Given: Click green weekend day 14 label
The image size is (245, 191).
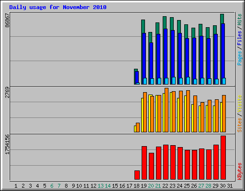Looking at the screenshot, I should pos(108,186).
